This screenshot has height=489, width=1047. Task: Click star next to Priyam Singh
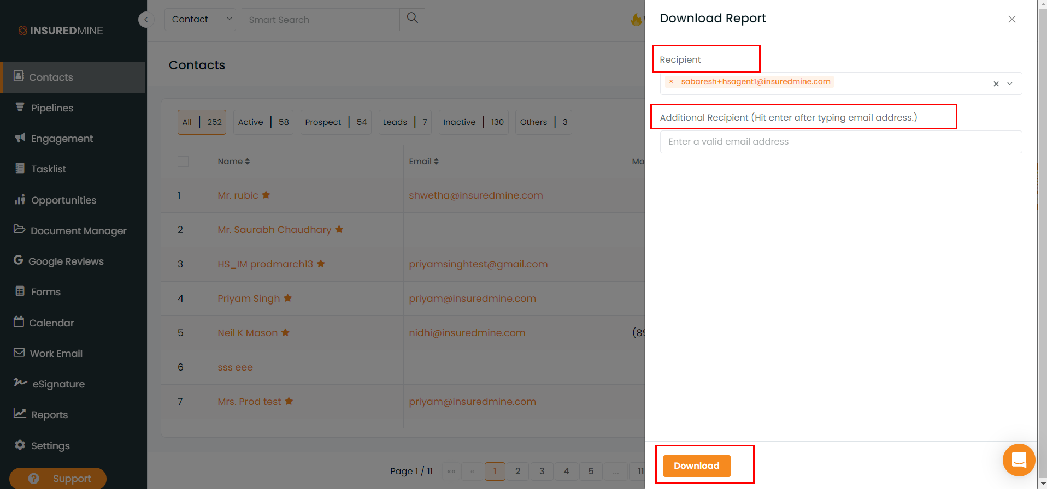[x=288, y=298]
